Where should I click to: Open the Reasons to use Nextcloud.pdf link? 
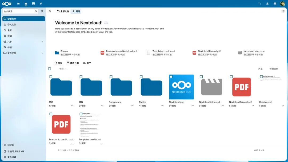(x=122, y=51)
